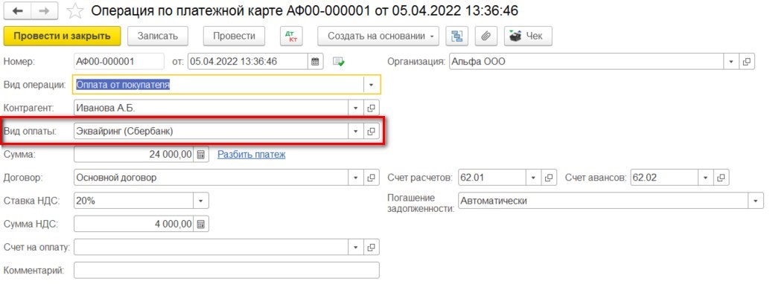Open Организация record with open-form icon
Viewport: 770px width, 284px height.
point(746,62)
